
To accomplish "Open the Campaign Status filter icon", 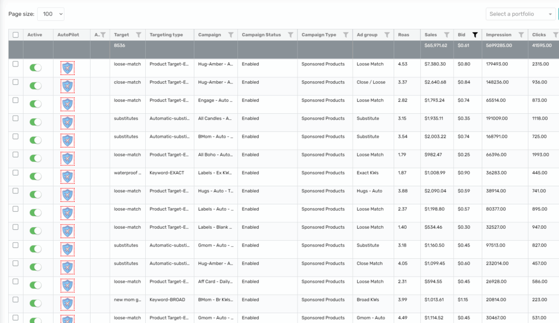I will [290, 35].
